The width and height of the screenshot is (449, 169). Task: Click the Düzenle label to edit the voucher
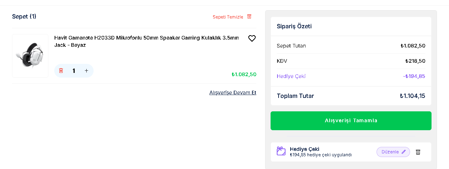coord(390,152)
